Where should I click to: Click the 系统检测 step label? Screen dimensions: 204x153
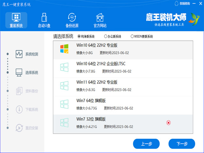click(x=32, y=54)
